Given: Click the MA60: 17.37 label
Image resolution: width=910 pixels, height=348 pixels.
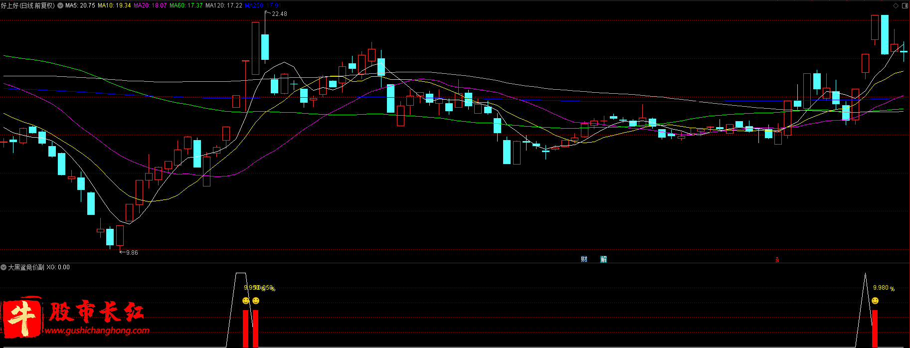Looking at the screenshot, I should click(x=186, y=5).
